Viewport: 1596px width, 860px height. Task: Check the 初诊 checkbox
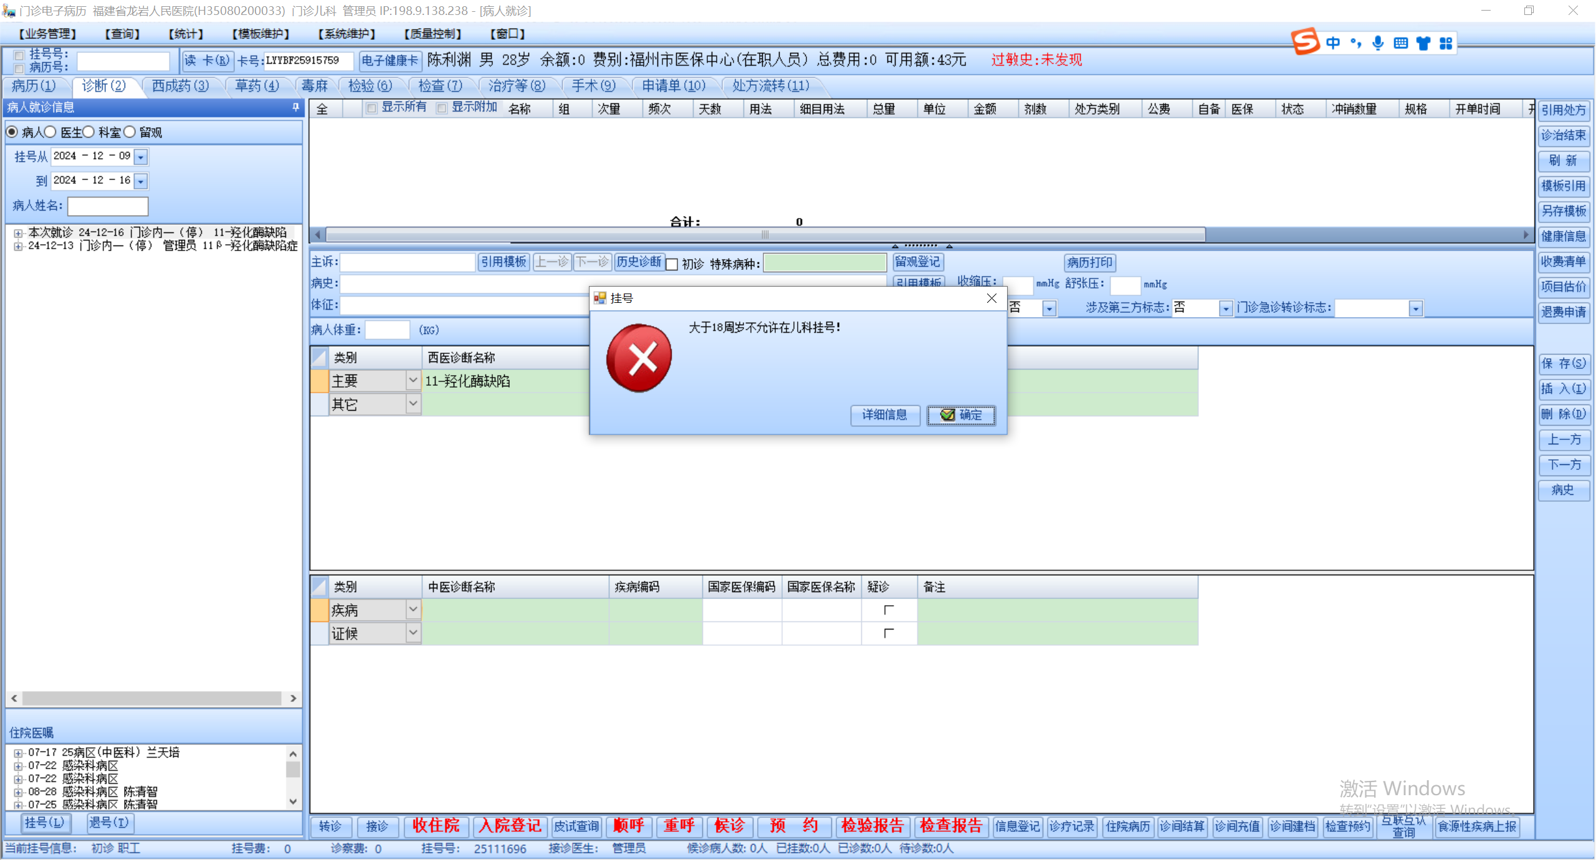click(x=672, y=264)
